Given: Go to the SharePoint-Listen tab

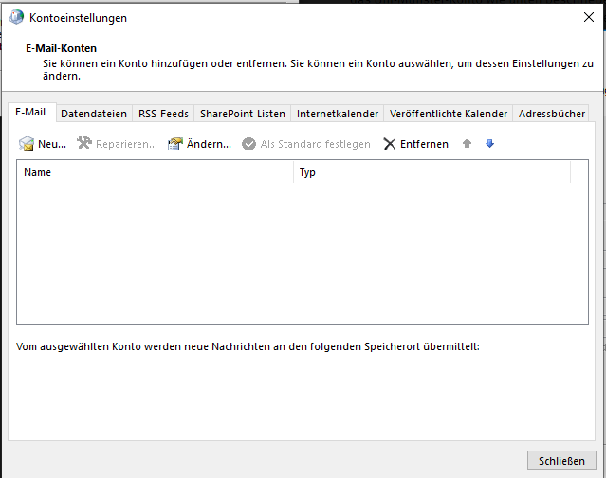Looking at the screenshot, I should 242,114.
